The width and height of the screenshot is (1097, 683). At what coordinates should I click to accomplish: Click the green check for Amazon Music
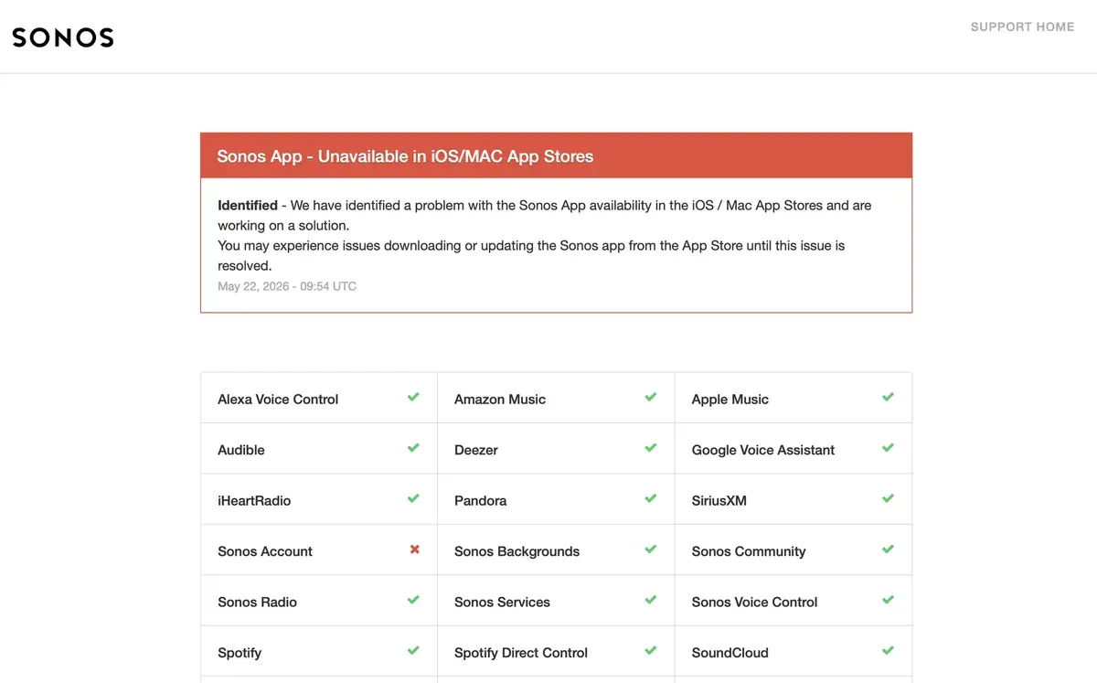coord(650,398)
